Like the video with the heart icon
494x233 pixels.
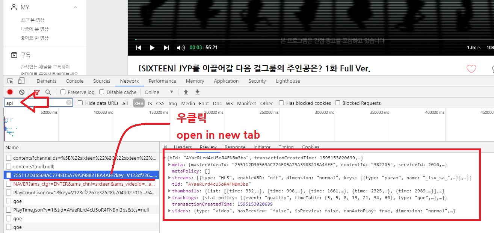(471, 69)
